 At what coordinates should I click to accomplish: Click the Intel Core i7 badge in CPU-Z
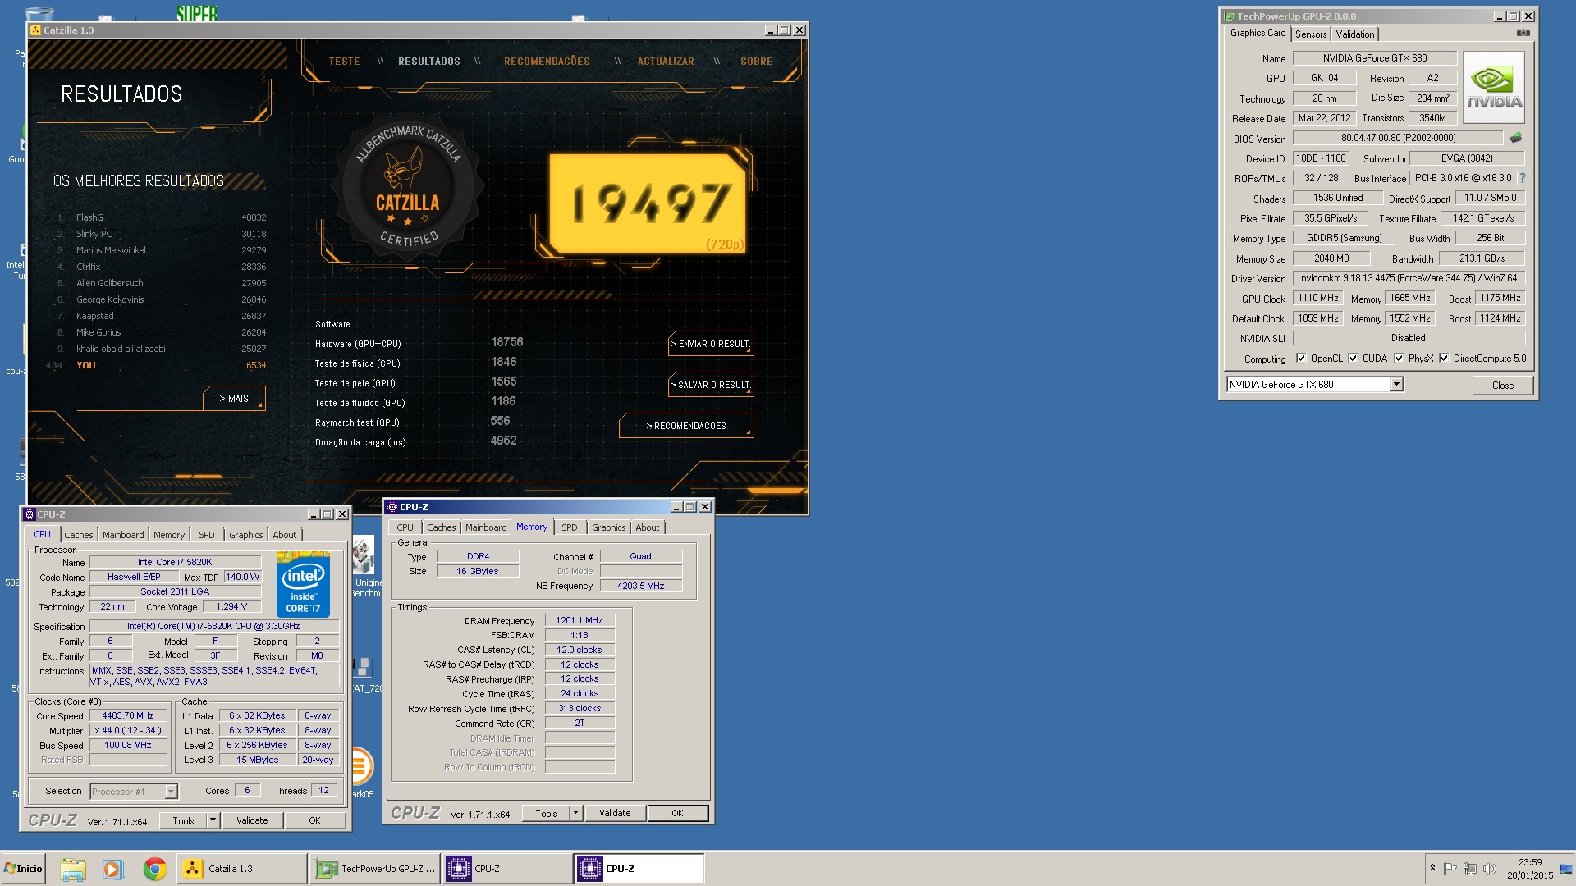point(303,585)
